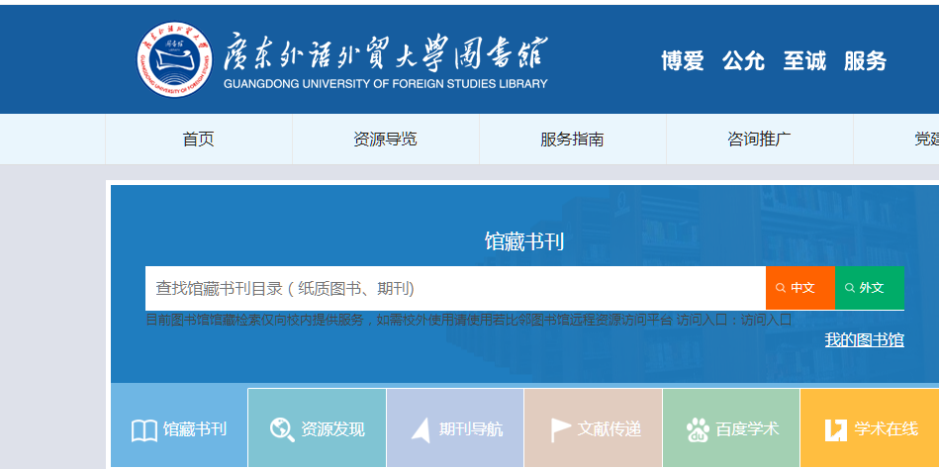This screenshot has width=939, height=469.
Task: Click the 广东外语外贸大学图书馆 calligraphy title
Action: click(x=386, y=51)
